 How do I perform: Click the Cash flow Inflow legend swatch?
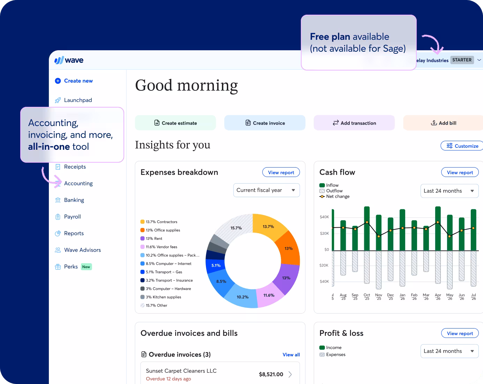(x=322, y=185)
